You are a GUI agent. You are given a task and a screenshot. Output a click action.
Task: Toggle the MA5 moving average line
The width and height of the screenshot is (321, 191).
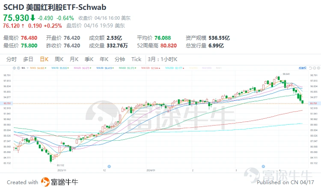(x=38, y=68)
